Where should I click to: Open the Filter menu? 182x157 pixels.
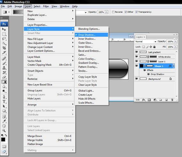[x=46, y=6]
